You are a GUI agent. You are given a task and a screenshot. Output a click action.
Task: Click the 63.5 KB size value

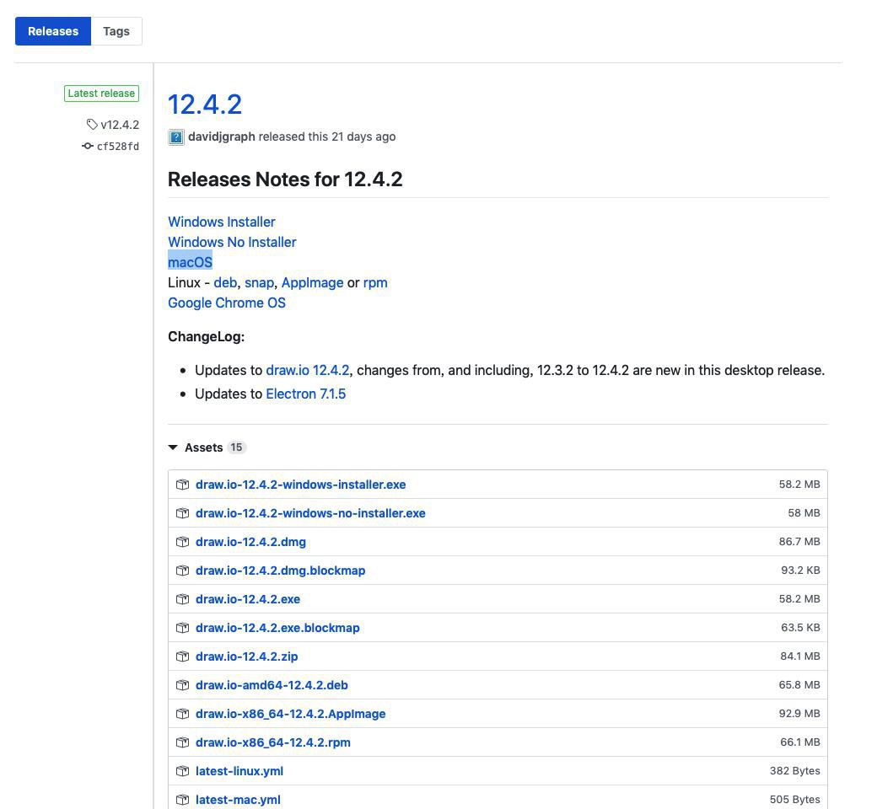pos(800,628)
